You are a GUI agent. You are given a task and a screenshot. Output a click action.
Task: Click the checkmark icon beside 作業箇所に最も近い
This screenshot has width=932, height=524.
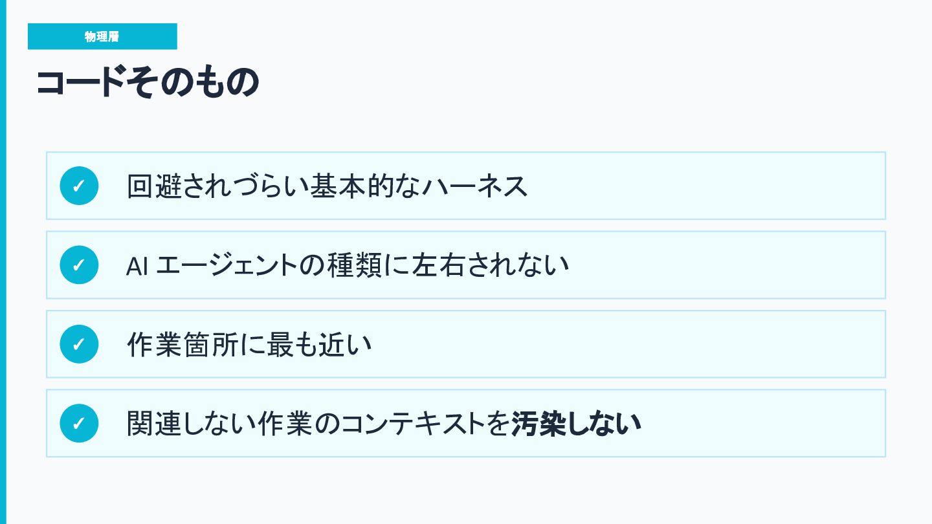[x=79, y=344]
